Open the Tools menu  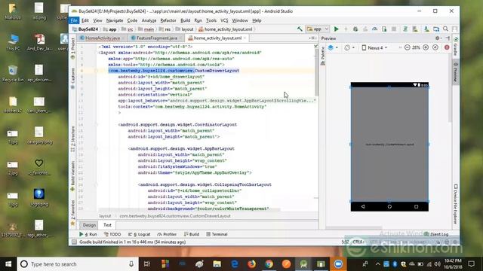211,20
